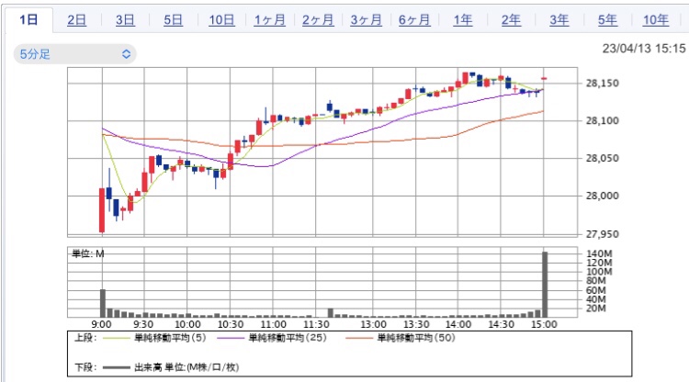Select the 2ヶ月 period link
689x382 pixels.
(318, 20)
